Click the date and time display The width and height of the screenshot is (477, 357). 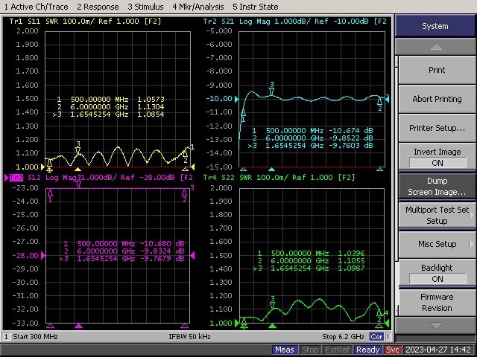tap(438, 350)
